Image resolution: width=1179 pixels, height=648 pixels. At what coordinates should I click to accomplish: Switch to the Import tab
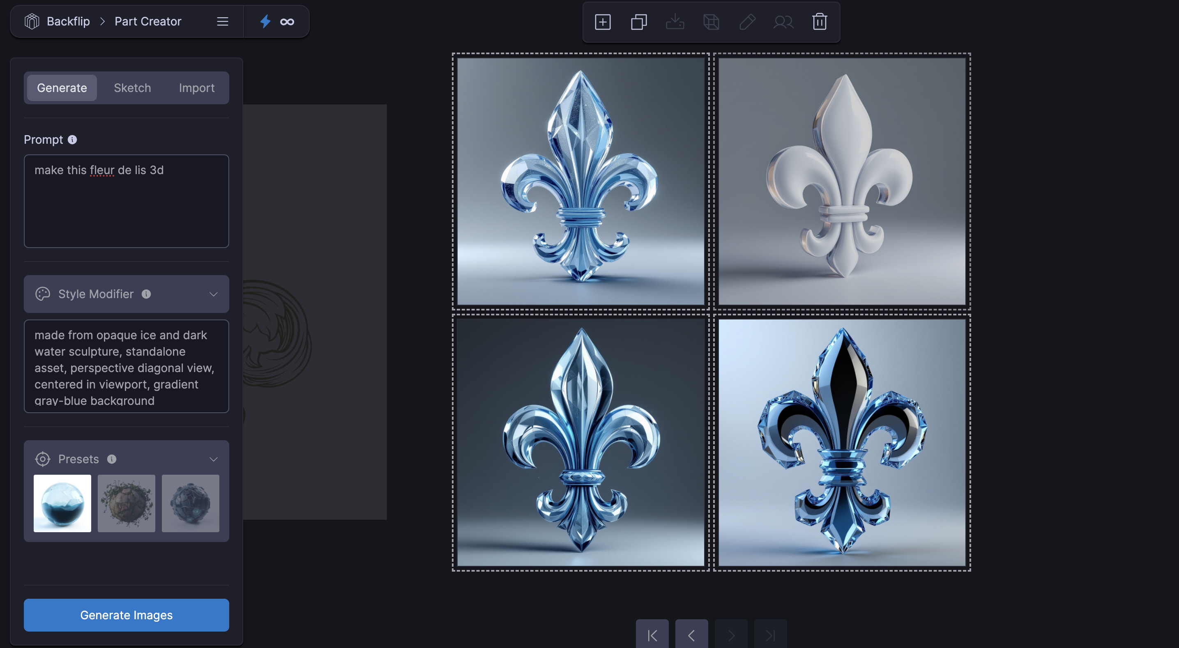pos(196,88)
